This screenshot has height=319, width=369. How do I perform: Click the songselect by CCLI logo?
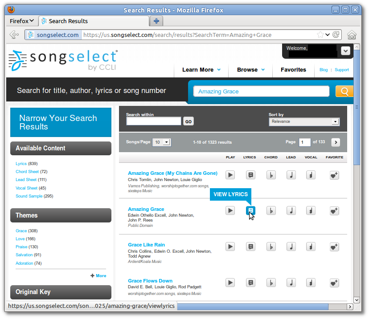pyautogui.click(x=63, y=60)
